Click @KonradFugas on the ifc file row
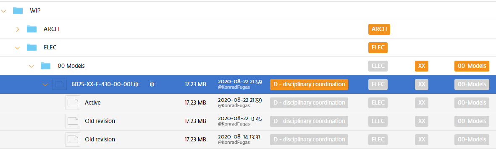 point(234,87)
